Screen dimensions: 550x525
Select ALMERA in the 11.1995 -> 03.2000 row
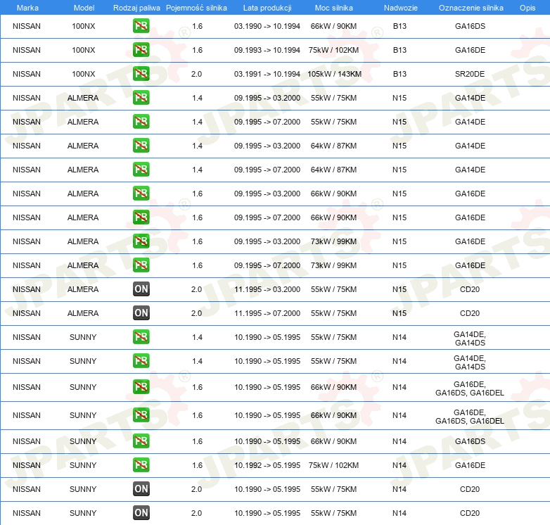tap(83, 289)
